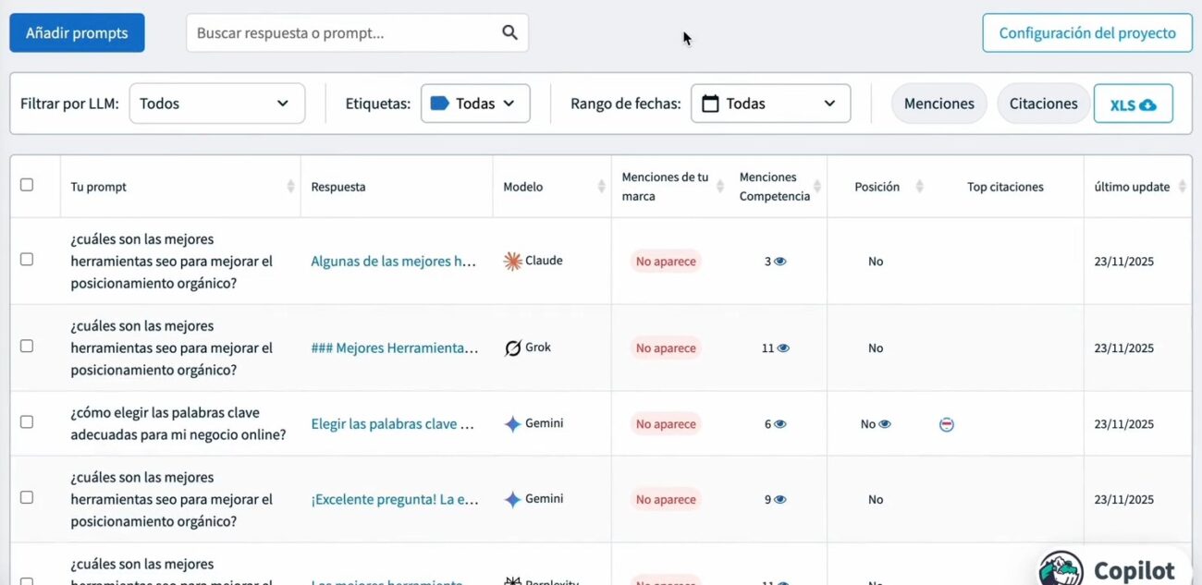The height and width of the screenshot is (585, 1202).
Task: Sort by último update column arrows
Action: click(x=1182, y=187)
